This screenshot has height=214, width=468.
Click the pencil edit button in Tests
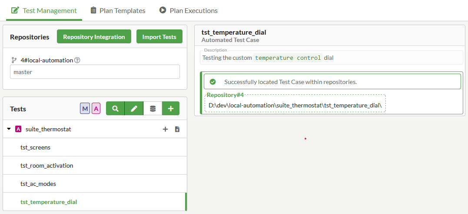(x=134, y=109)
